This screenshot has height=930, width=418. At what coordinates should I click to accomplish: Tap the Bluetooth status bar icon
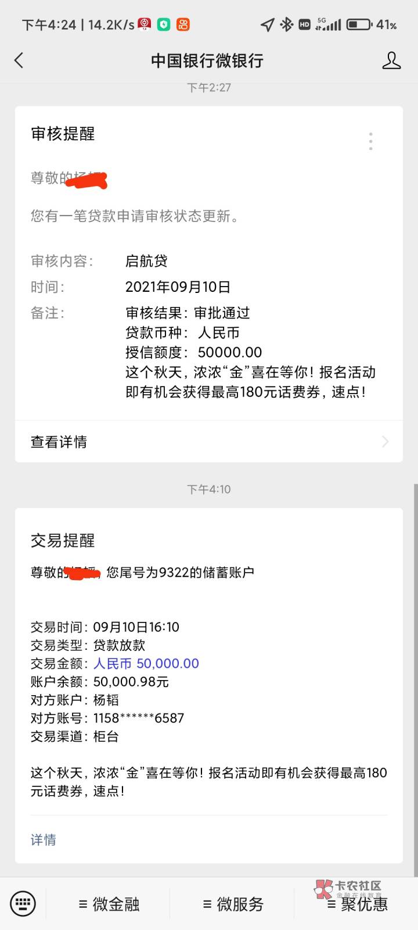286,24
